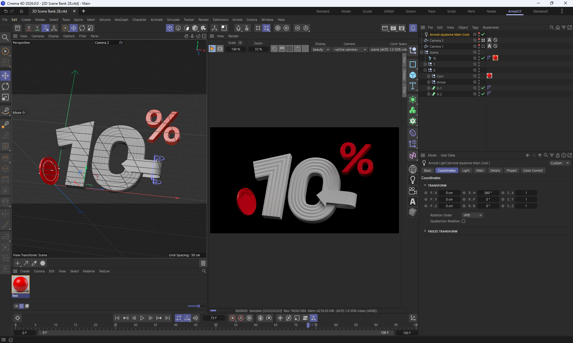Click the Color Correct tab button

(x=533, y=170)
